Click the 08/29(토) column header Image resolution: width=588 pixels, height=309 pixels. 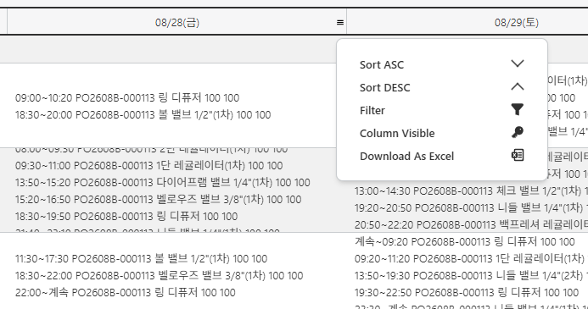pyautogui.click(x=517, y=23)
